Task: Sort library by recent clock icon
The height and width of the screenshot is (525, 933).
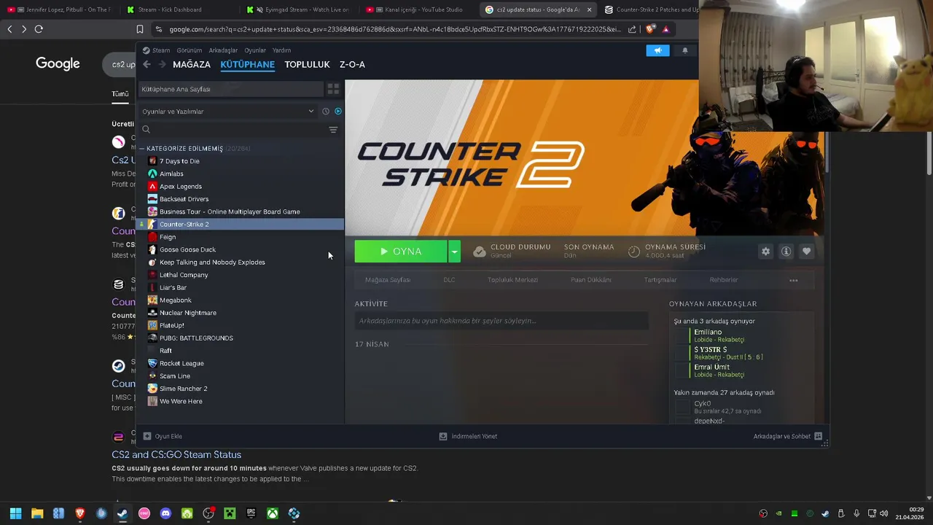Action: pos(326,112)
